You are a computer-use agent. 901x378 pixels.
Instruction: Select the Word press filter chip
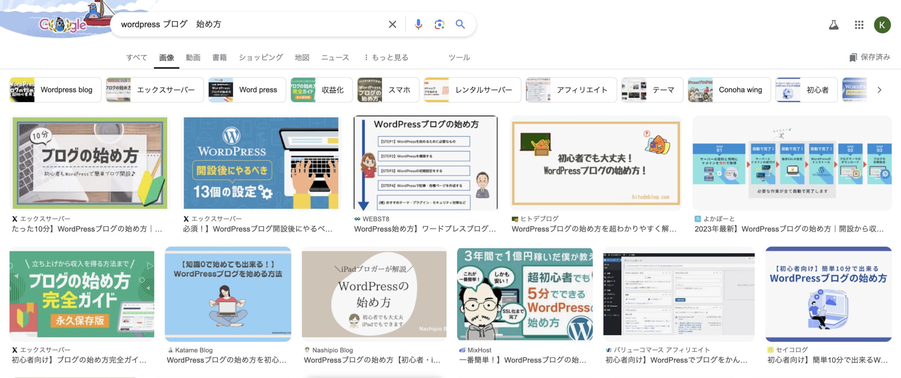click(247, 90)
